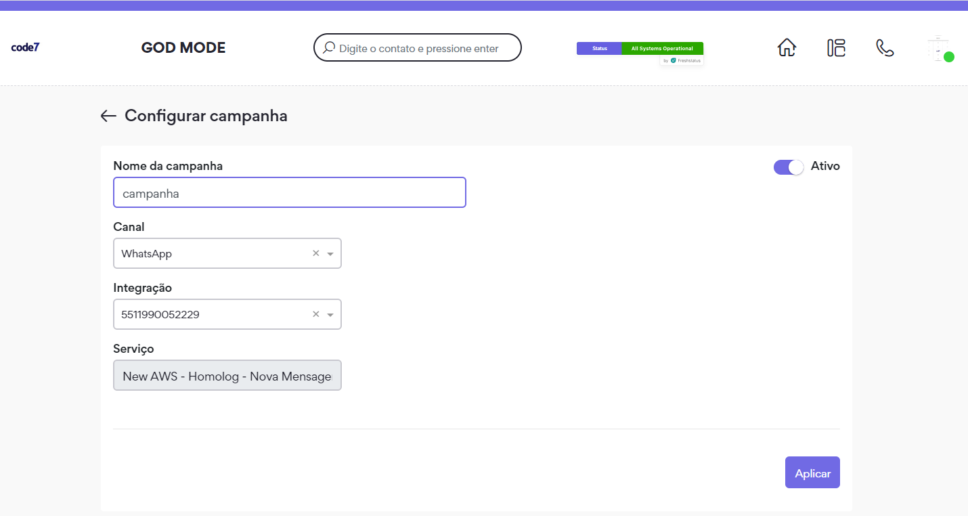Image resolution: width=968 pixels, height=516 pixels.
Task: Click the Canal label
Action: pyautogui.click(x=129, y=227)
